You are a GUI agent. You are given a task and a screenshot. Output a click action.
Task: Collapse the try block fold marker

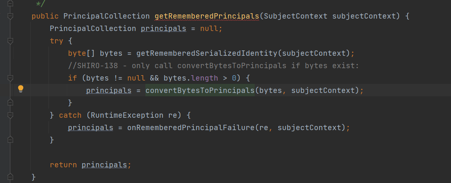click(10, 41)
